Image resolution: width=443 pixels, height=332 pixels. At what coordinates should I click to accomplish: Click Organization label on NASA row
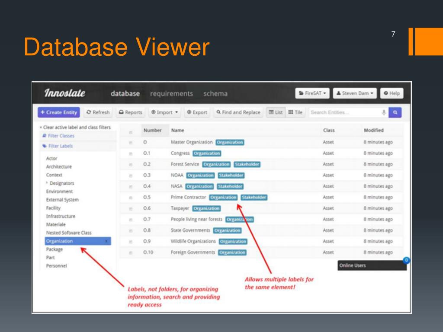coord(199,186)
